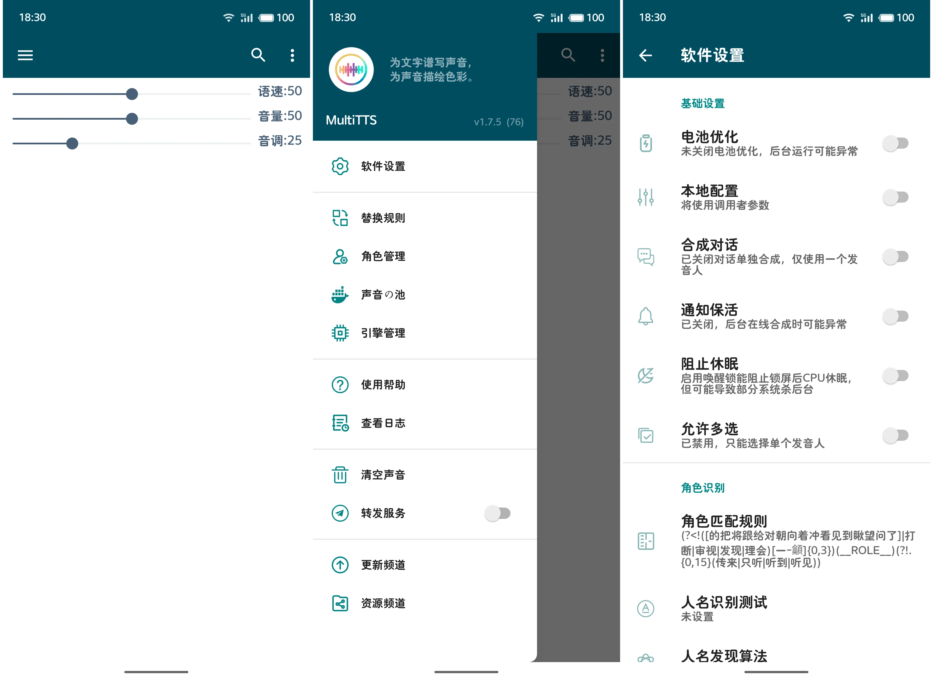Click the 语速:50 value on the first screen
Image resolution: width=933 pixels, height=682 pixels.
click(x=280, y=91)
